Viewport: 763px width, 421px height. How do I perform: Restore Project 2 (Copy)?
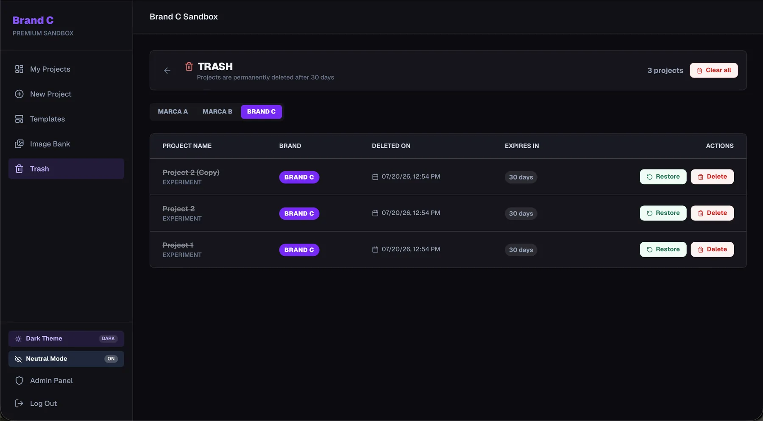[663, 177]
